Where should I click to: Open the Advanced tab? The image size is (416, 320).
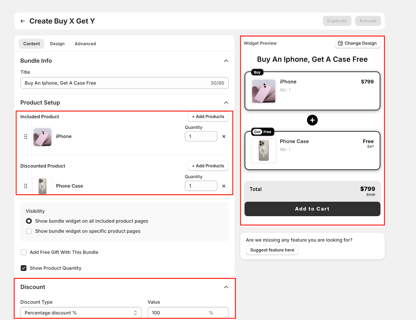85,44
